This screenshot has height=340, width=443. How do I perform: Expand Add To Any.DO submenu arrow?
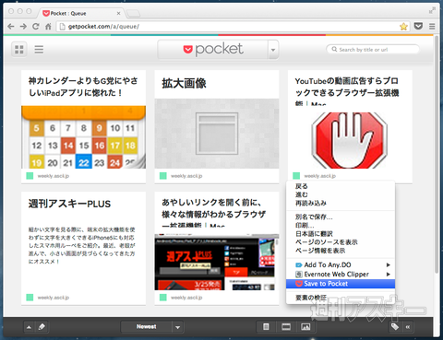coord(389,264)
